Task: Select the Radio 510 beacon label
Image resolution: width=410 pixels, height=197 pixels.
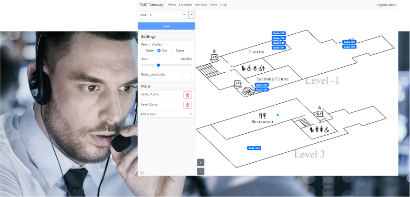Action: point(278,43)
